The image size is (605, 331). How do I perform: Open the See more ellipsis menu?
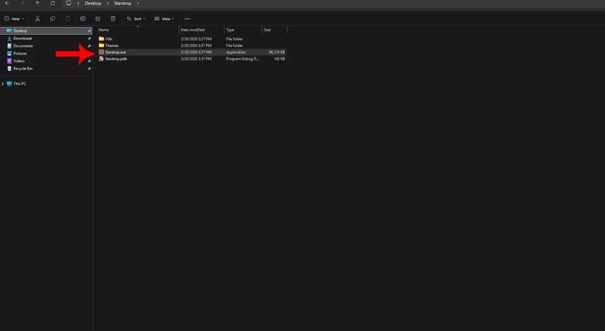pos(187,19)
